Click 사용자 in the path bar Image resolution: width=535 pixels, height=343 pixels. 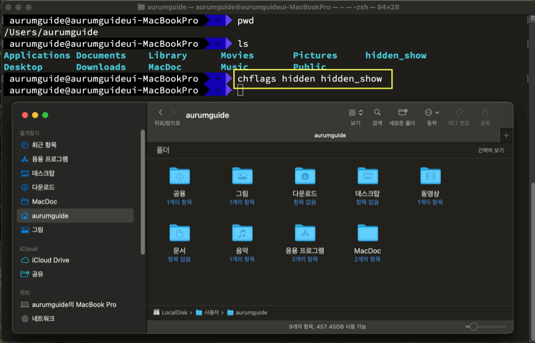[207, 313]
